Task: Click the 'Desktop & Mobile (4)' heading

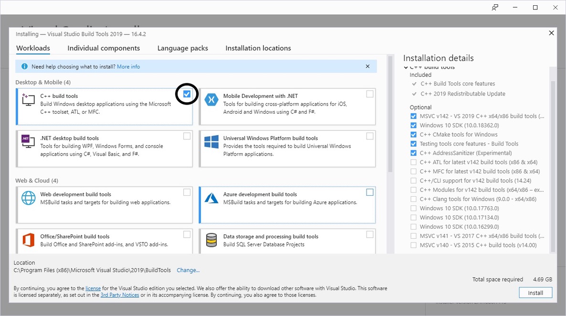Action: pos(43,82)
